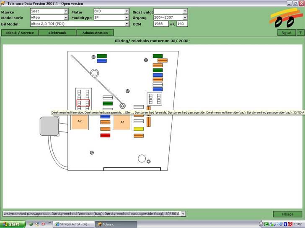Click the HK field showing 140

tap(182, 24)
